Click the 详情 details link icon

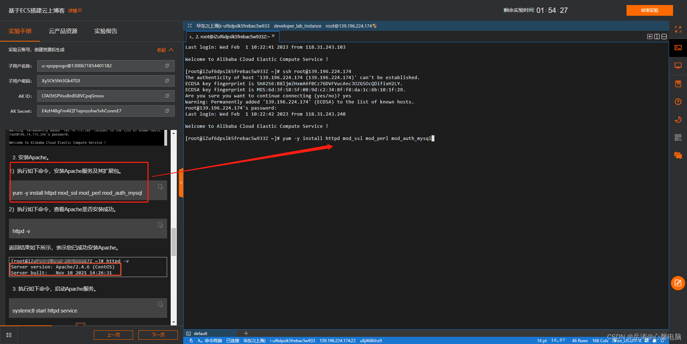[75, 11]
